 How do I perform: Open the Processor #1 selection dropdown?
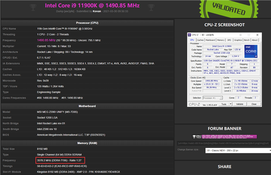213,98
